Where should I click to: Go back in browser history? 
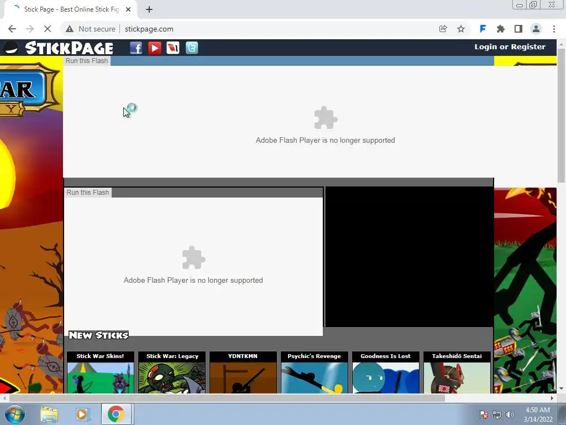click(x=12, y=29)
